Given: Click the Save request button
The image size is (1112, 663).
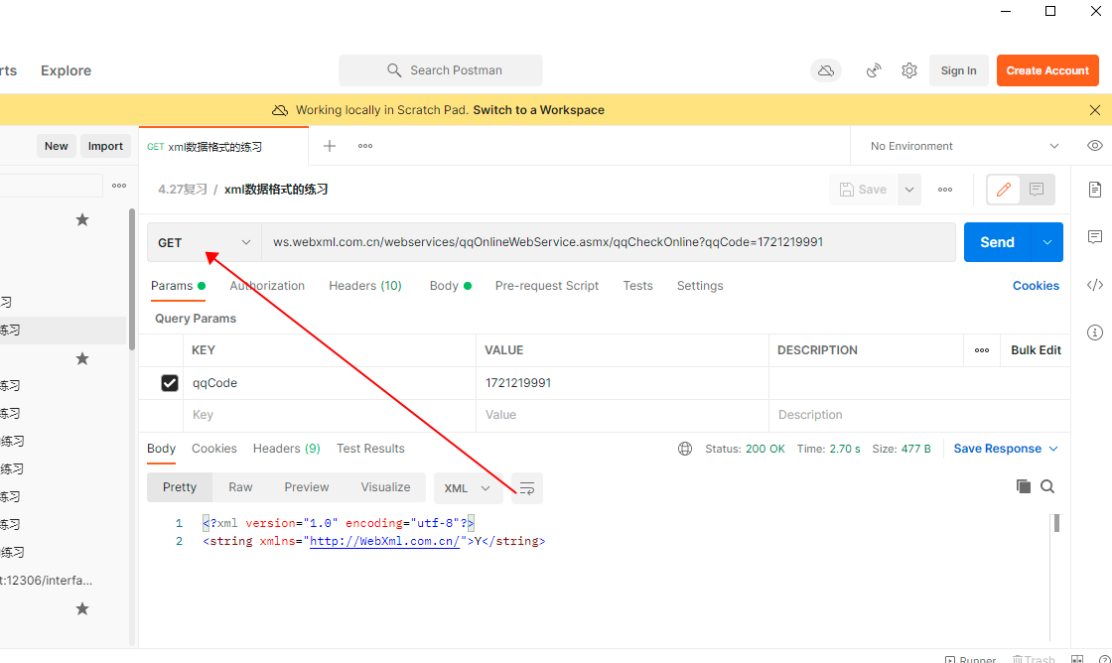Looking at the screenshot, I should (863, 190).
